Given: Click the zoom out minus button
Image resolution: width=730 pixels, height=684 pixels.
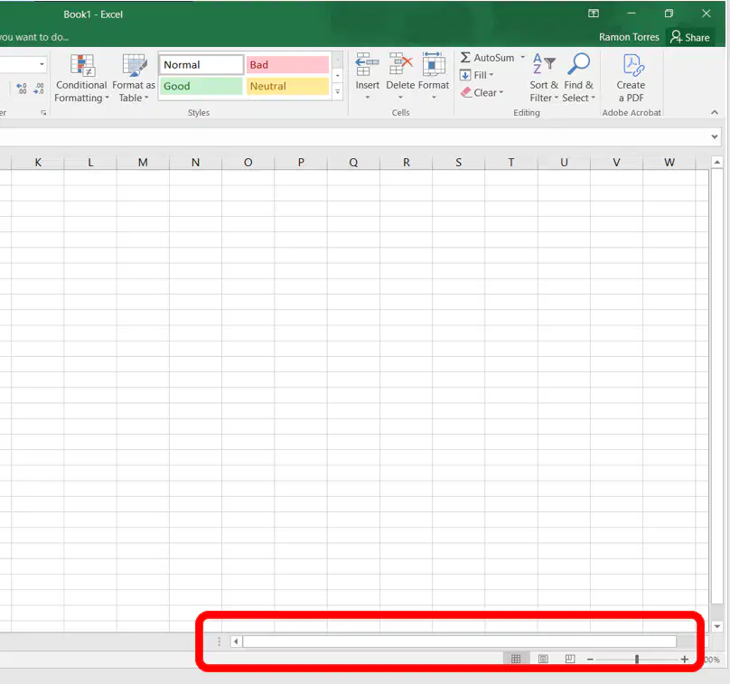Looking at the screenshot, I should tap(590, 660).
